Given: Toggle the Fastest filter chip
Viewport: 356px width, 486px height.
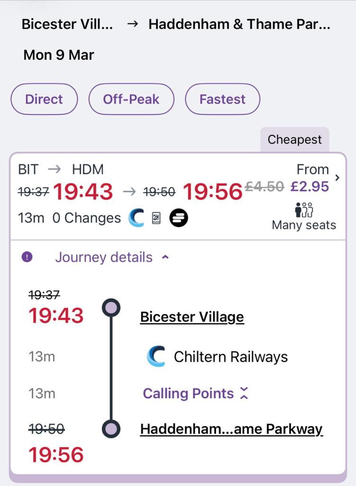Looking at the screenshot, I should pos(222,99).
